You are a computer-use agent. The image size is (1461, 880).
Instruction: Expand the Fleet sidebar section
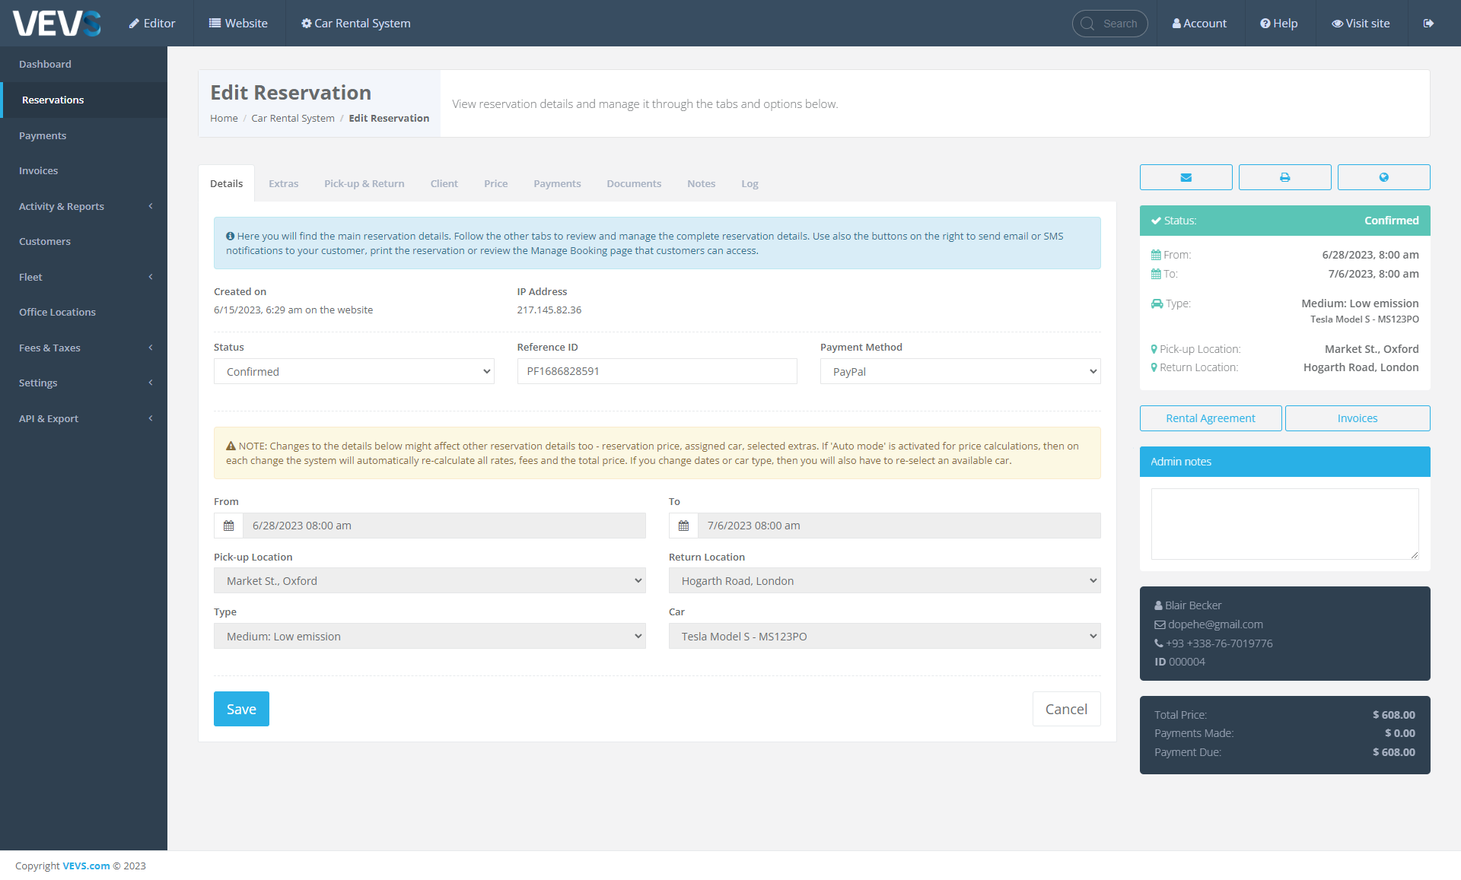pyautogui.click(x=84, y=276)
